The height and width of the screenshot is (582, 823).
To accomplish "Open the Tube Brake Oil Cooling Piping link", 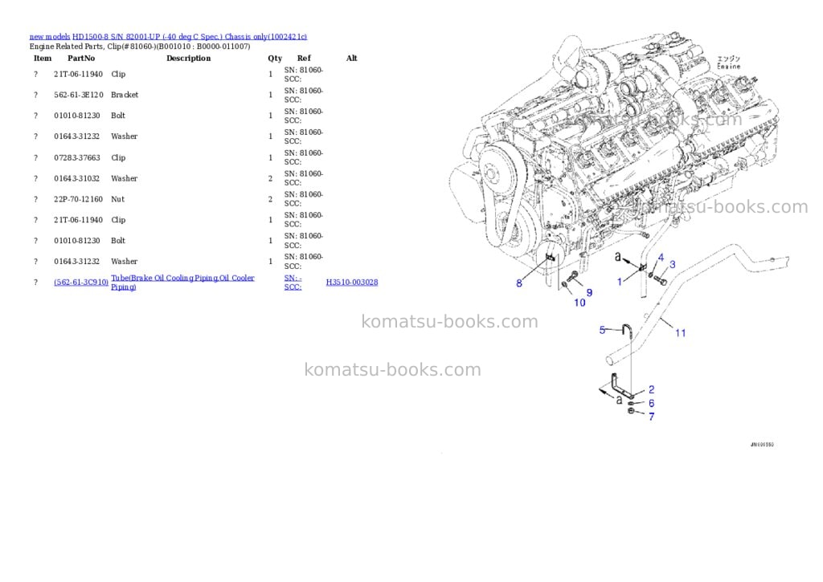I will click(182, 282).
